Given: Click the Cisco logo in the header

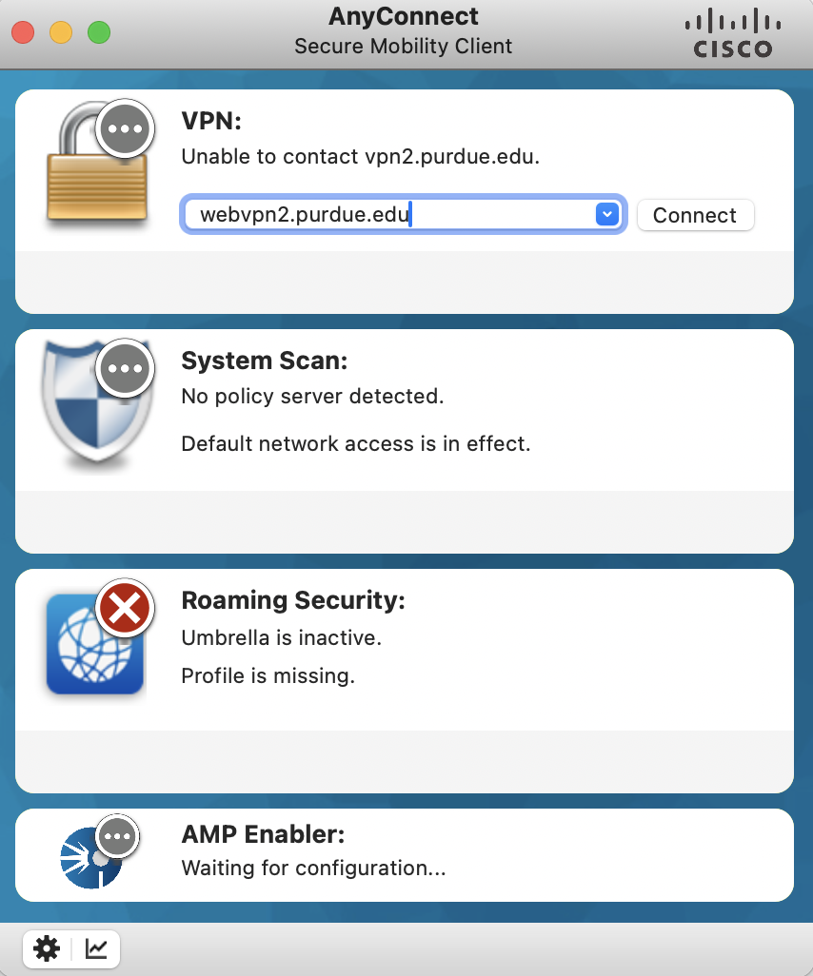Looking at the screenshot, I should tap(732, 32).
